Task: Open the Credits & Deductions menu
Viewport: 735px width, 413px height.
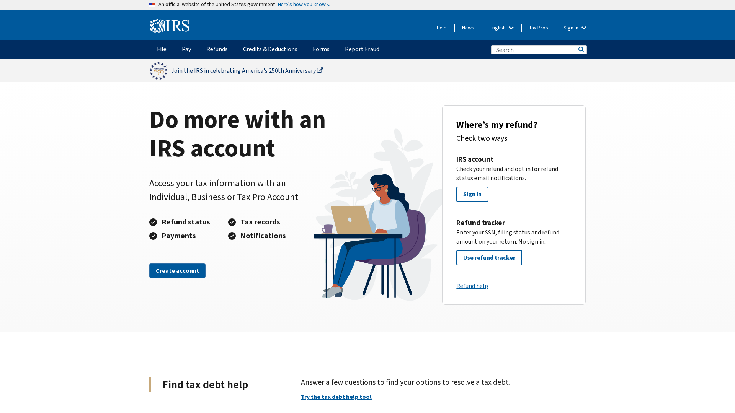Action: click(270, 49)
